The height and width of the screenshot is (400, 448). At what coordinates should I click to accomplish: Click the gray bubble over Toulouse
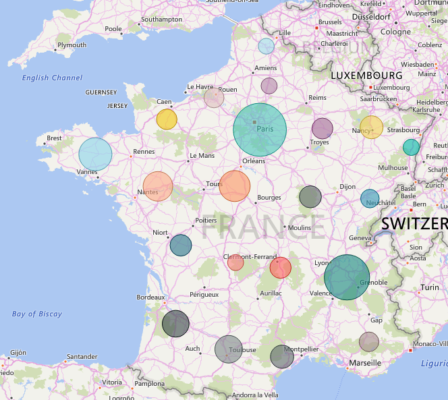(229, 349)
